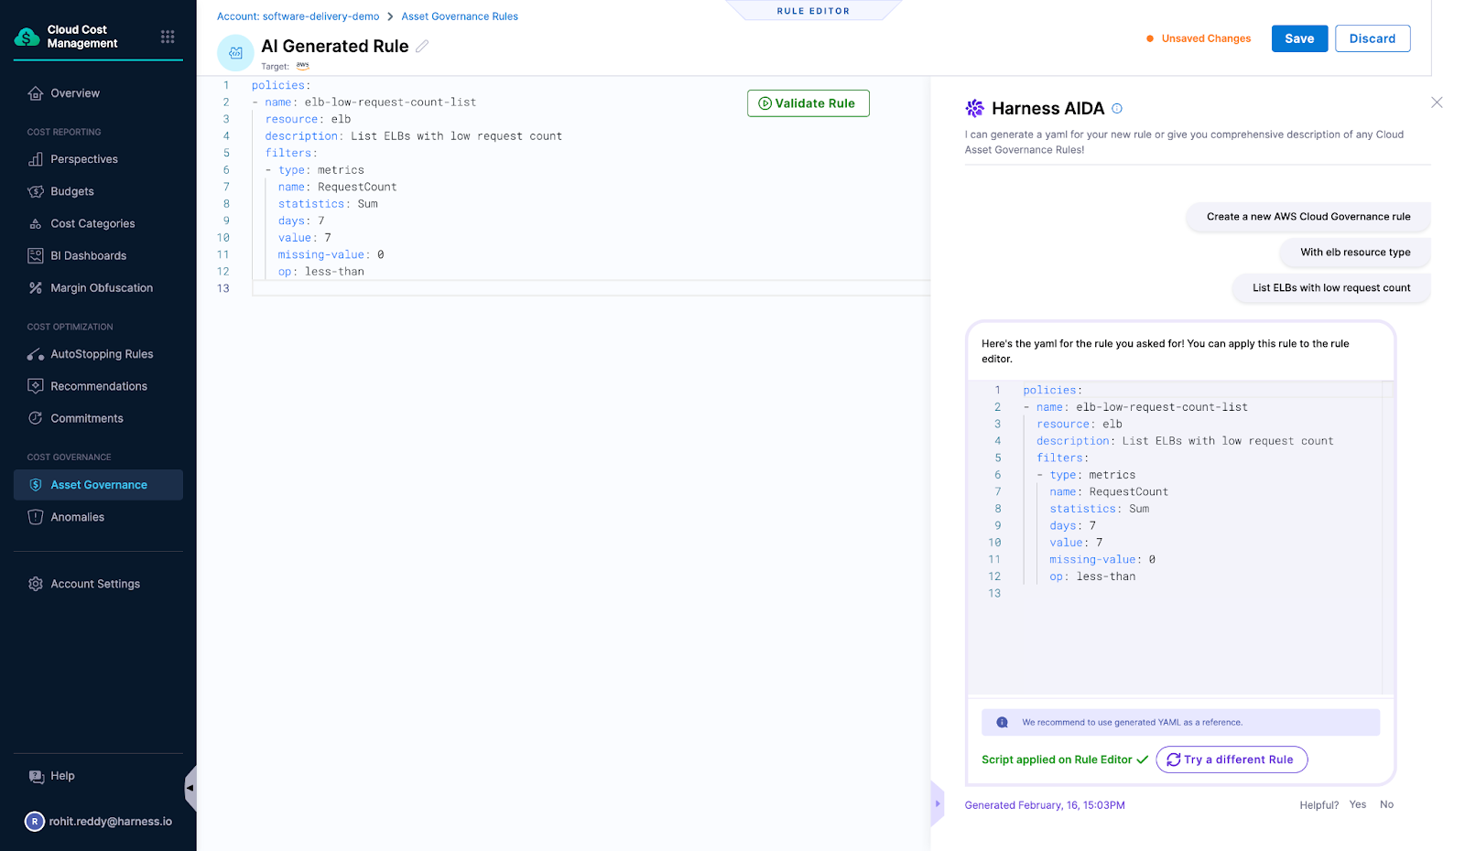Viewport: 1465px width, 851px height.
Task: Collapse the left navigation with the edge chevron
Action: [x=190, y=788]
